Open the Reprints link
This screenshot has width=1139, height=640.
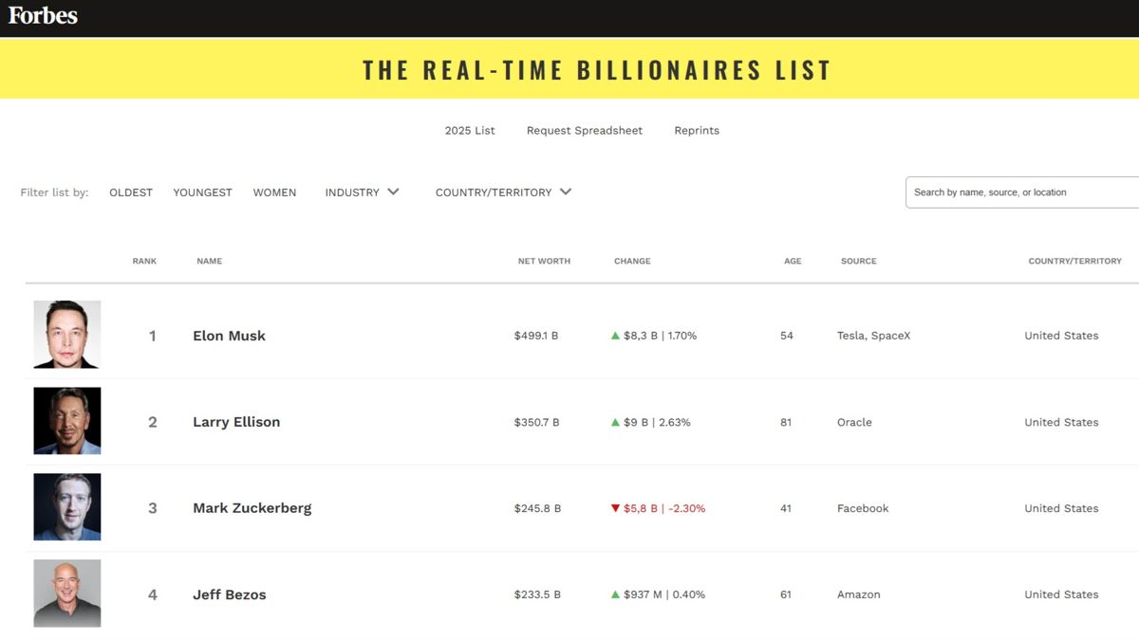pos(697,131)
